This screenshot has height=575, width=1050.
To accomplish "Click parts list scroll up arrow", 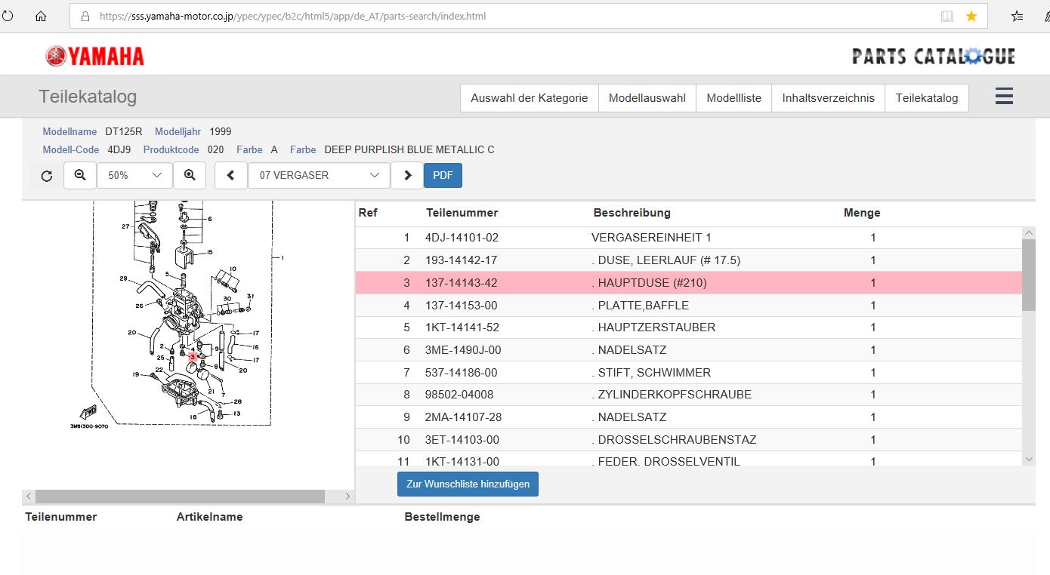I will [x=1029, y=233].
